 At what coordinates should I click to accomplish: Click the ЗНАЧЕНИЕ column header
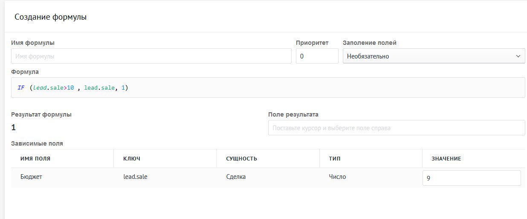[x=446, y=158]
